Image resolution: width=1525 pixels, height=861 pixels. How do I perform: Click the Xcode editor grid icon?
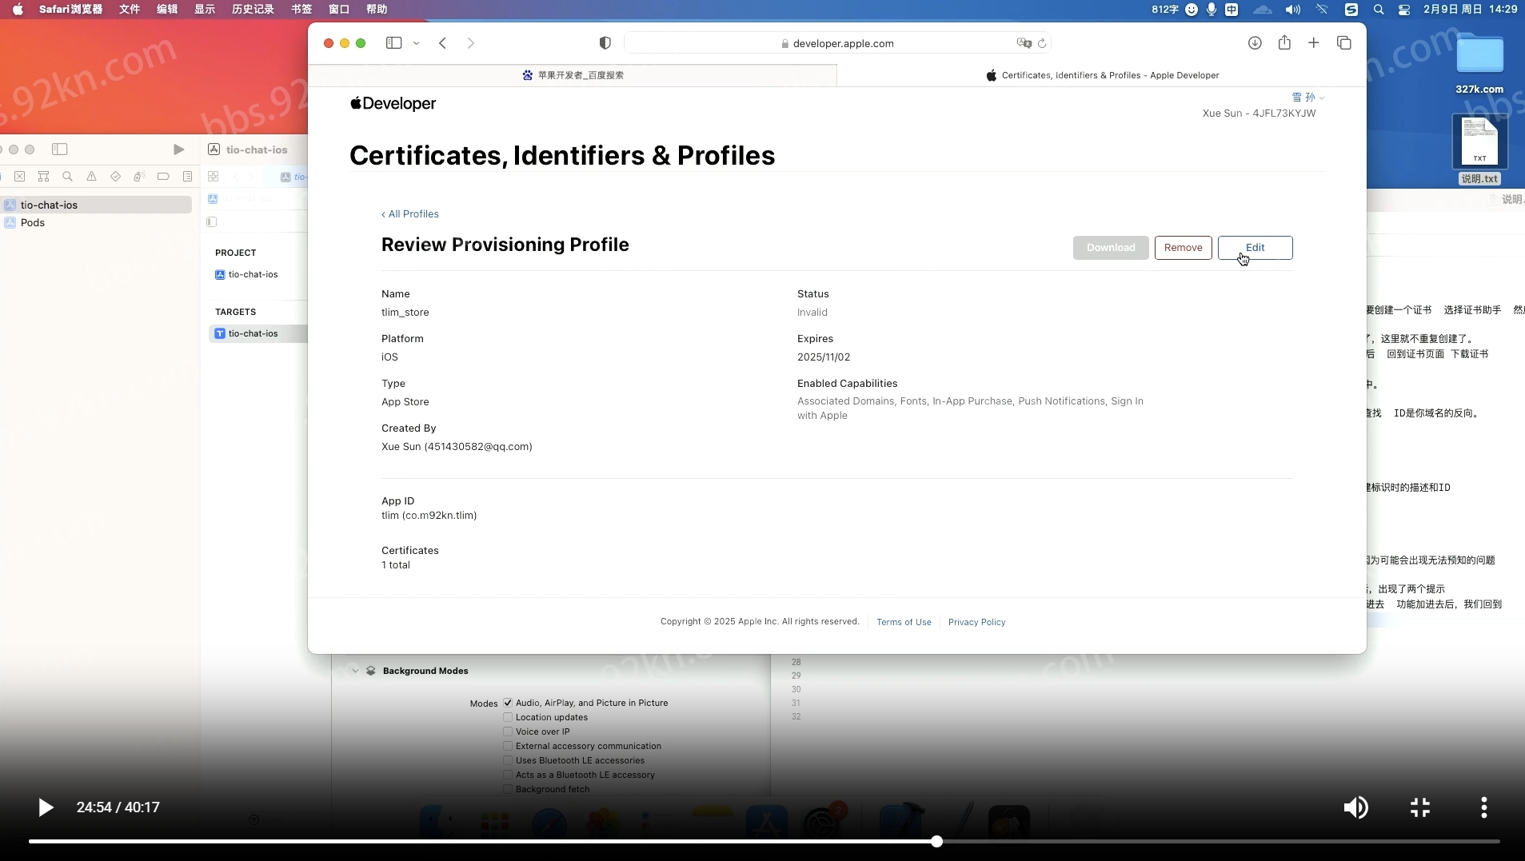(213, 177)
